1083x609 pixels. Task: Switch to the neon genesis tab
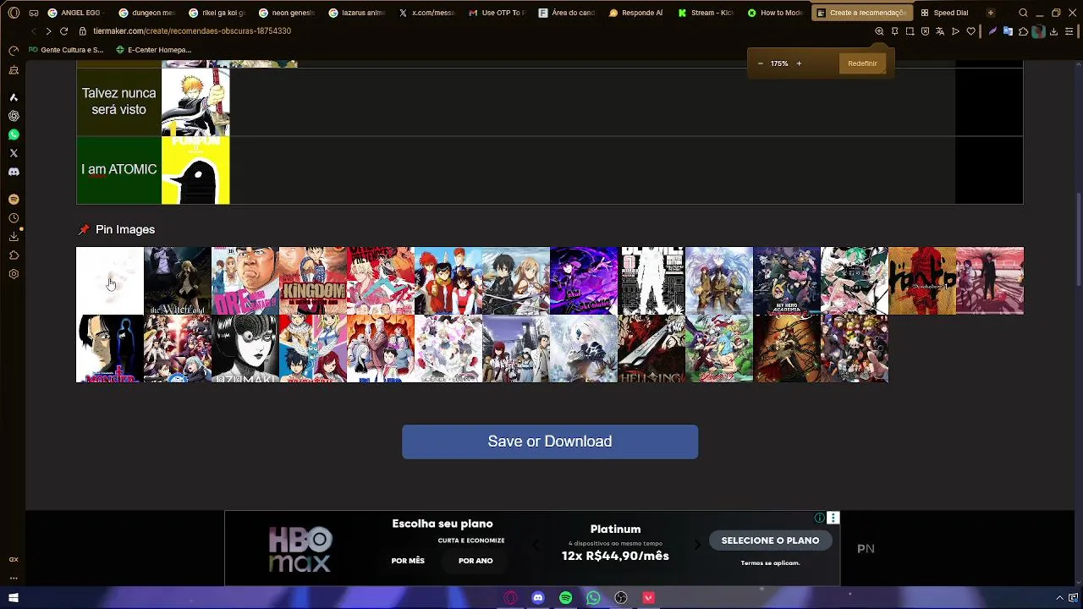click(x=286, y=13)
